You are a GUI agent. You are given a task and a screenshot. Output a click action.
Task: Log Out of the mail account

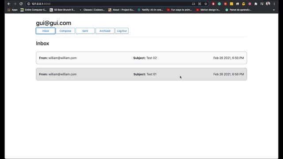point(122,31)
